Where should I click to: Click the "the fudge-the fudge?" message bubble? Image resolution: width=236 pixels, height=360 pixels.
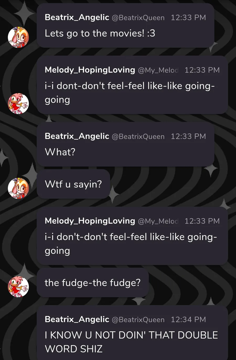(x=93, y=283)
